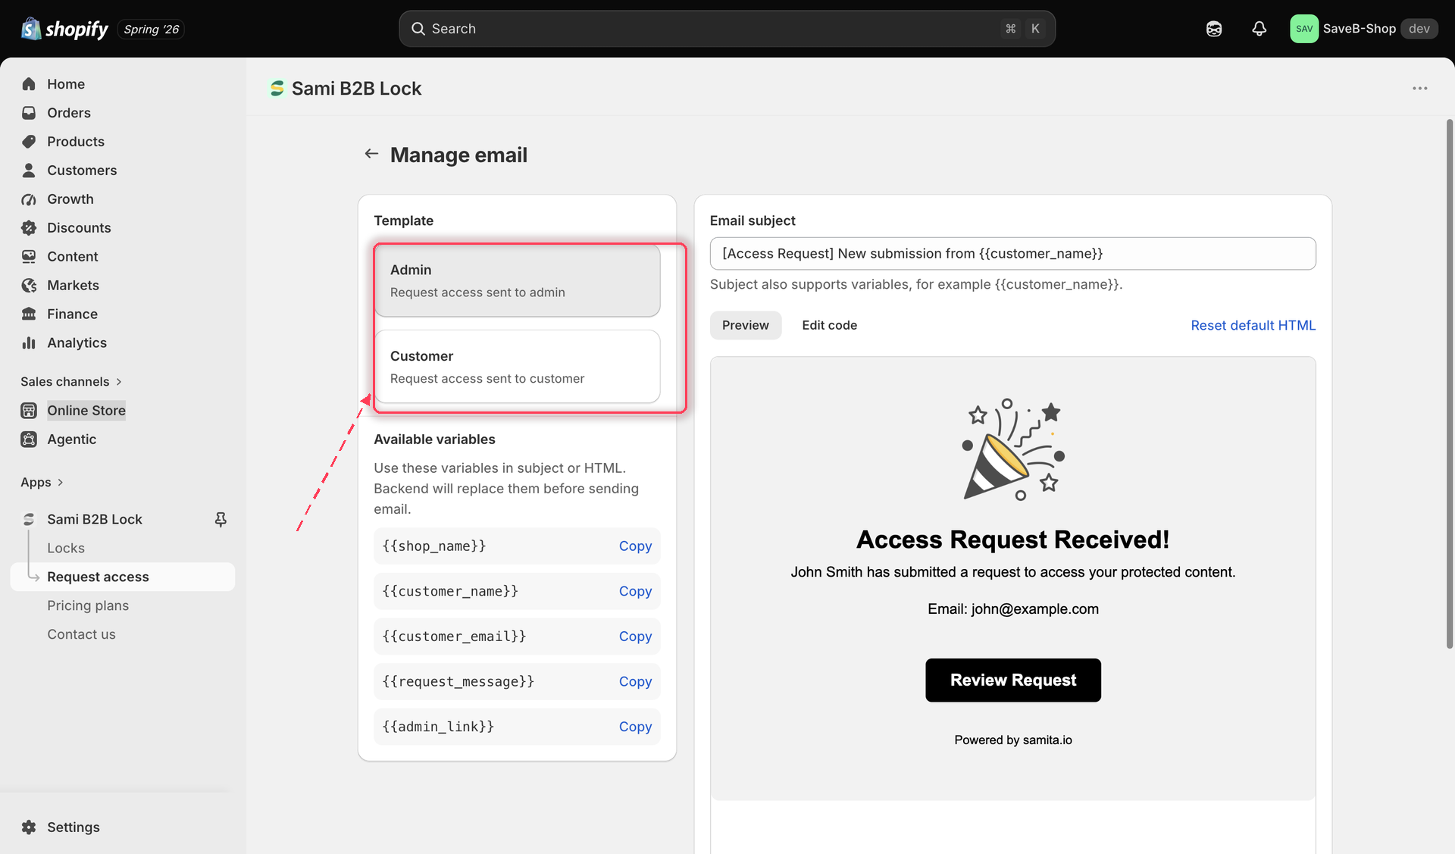Screen dimensions: 1455x854
Task: Click the Finance bank icon
Action: (29, 314)
